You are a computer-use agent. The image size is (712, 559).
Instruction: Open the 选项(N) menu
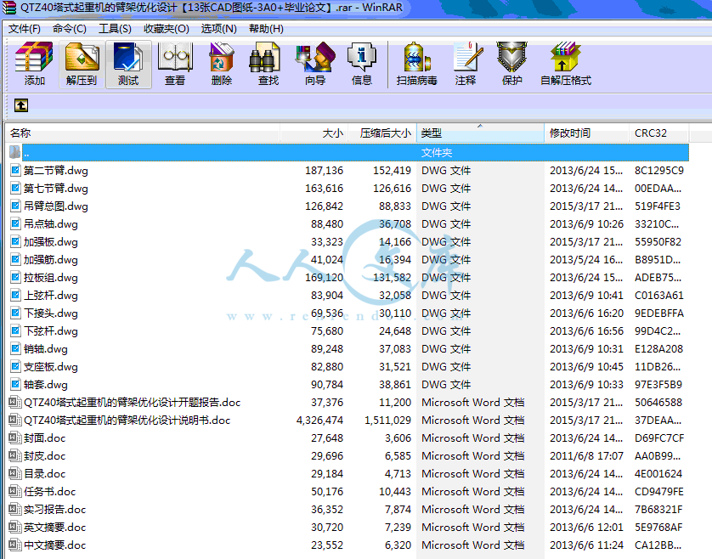pyautogui.click(x=219, y=29)
